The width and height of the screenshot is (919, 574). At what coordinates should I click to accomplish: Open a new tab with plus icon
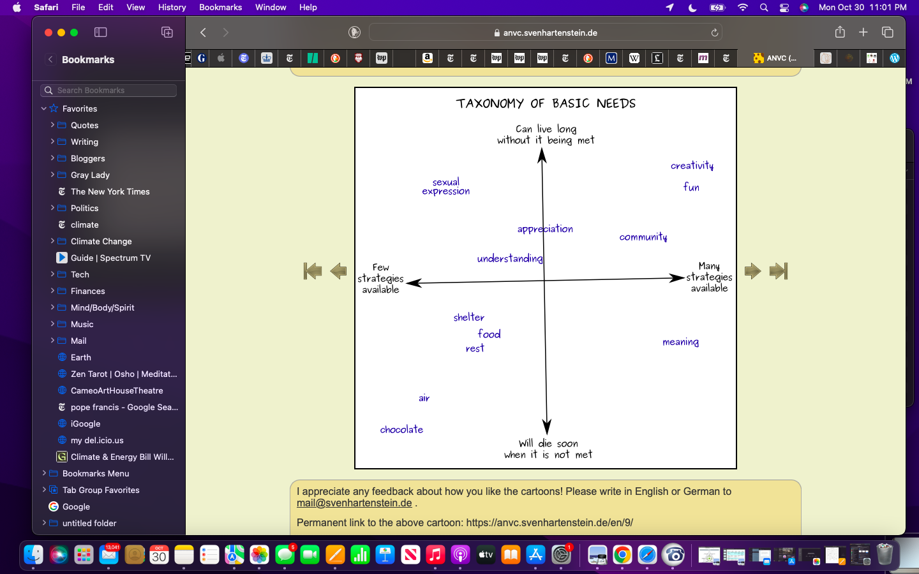click(863, 33)
